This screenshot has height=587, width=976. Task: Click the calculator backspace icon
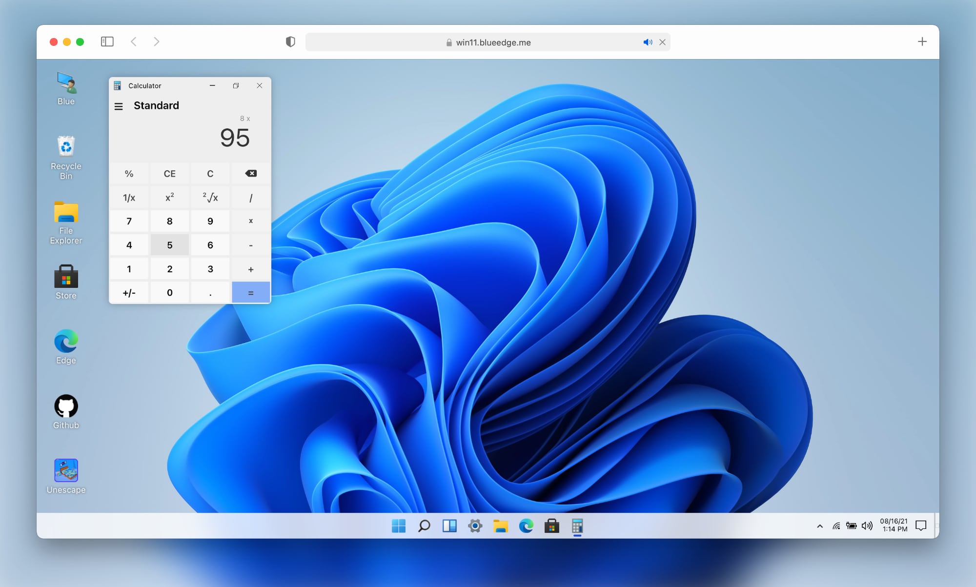tap(251, 174)
